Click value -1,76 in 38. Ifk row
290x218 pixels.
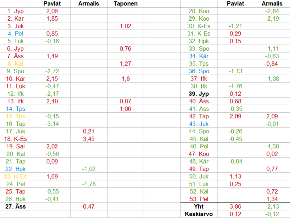235,86
